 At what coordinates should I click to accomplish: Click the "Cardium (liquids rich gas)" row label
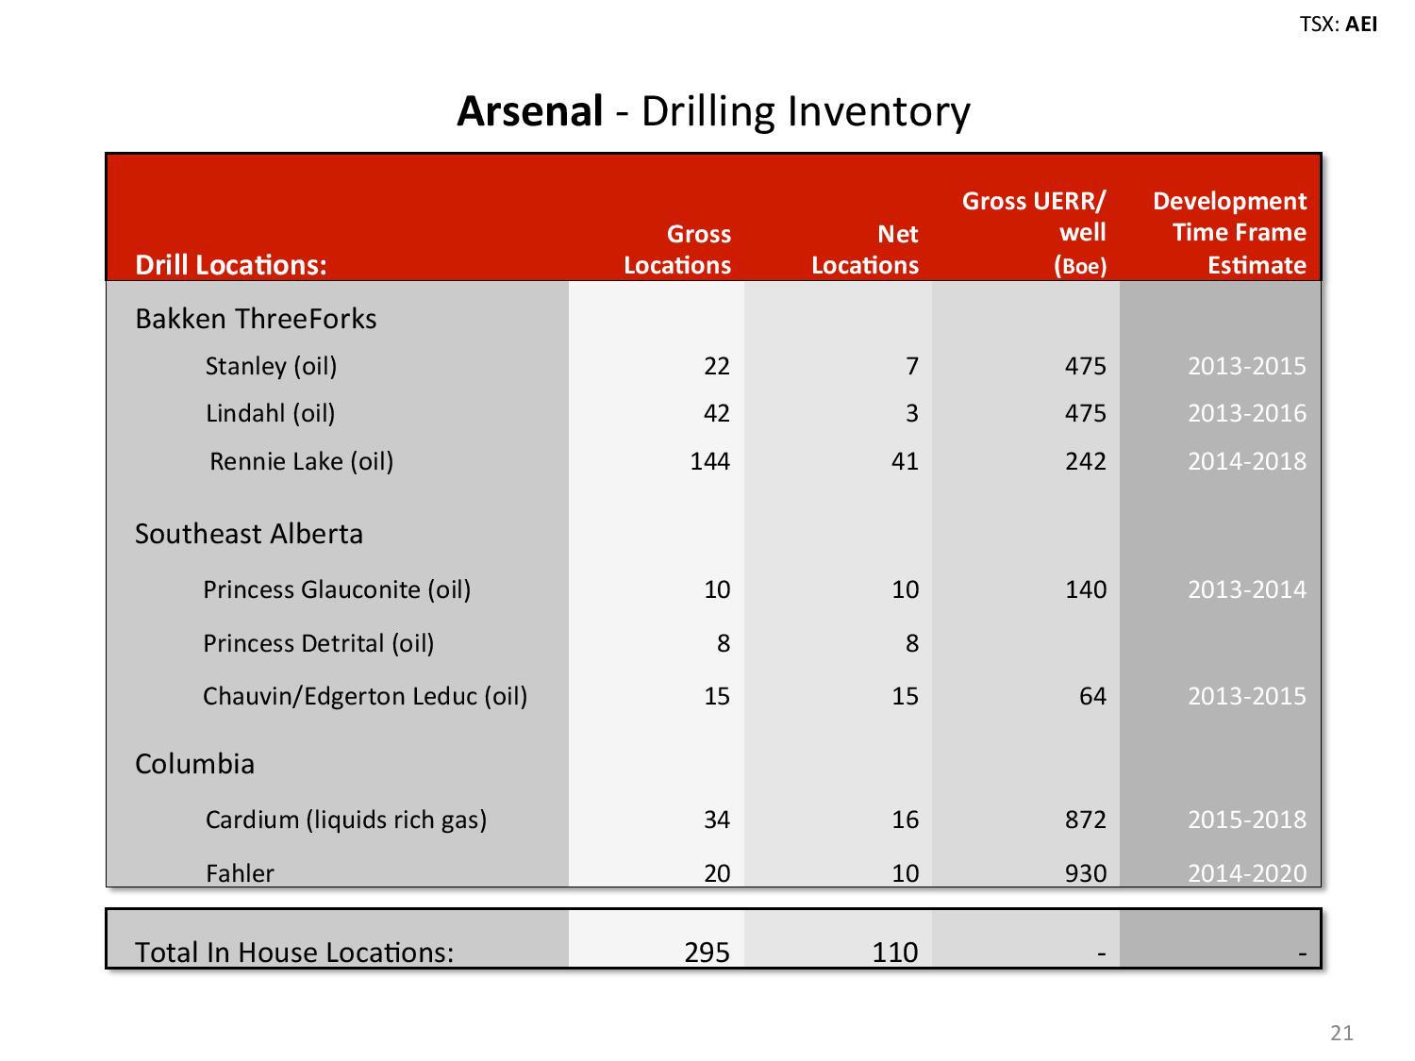346,820
